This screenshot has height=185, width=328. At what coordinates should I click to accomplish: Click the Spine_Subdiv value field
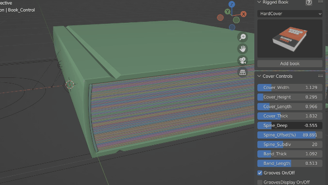[x=290, y=145]
